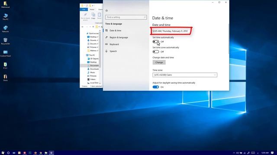Image resolution: width=277 pixels, height=155 pixels.
Task: Select pinned Documents under Quick access
Action: click(x=93, y=44)
